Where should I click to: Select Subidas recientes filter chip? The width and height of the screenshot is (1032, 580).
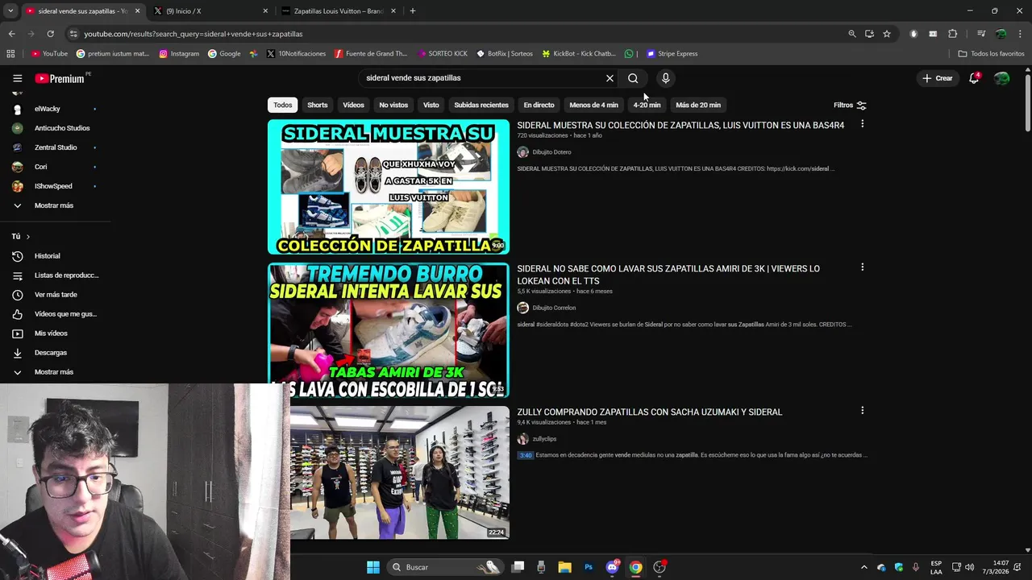(481, 106)
